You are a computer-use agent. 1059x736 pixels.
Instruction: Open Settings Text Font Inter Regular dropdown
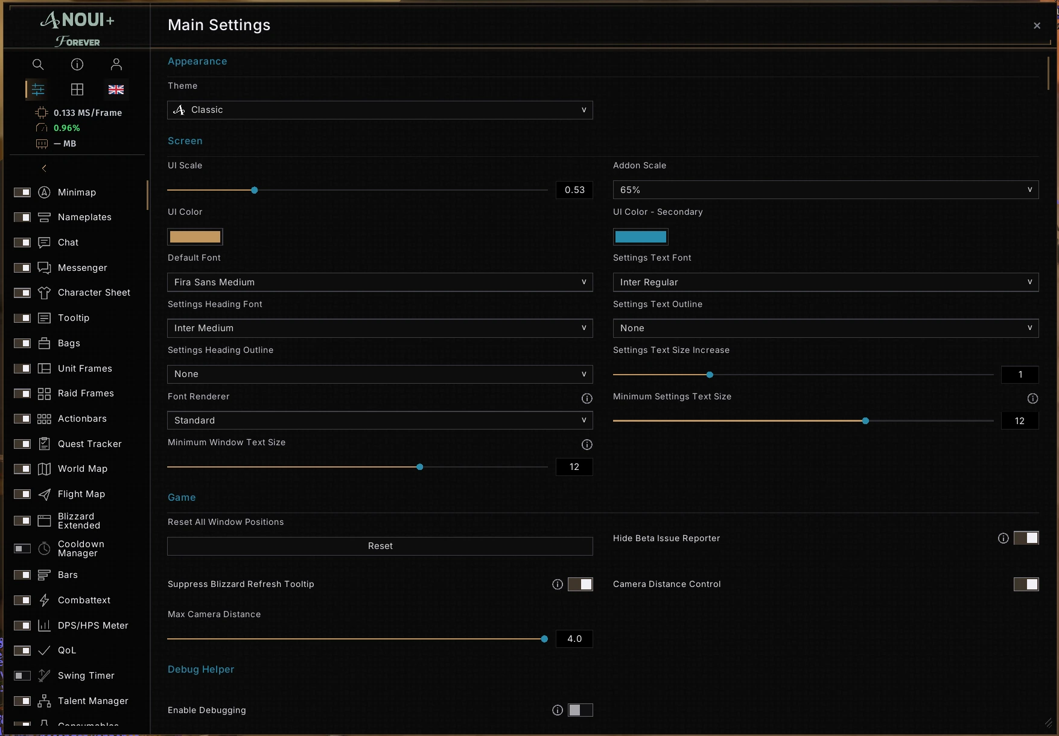click(x=825, y=282)
